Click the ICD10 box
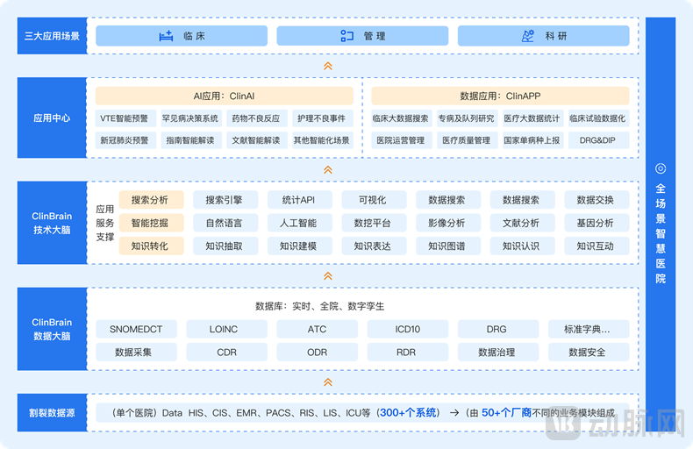This screenshot has height=449, width=693. [x=408, y=329]
